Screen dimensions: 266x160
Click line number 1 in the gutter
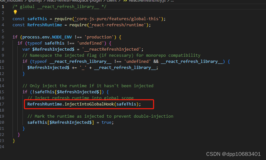(x=3, y=7)
